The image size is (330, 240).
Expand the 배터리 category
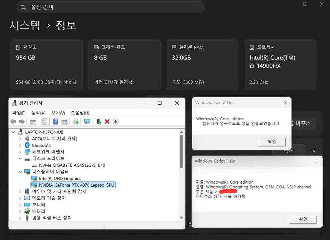click(x=20, y=211)
